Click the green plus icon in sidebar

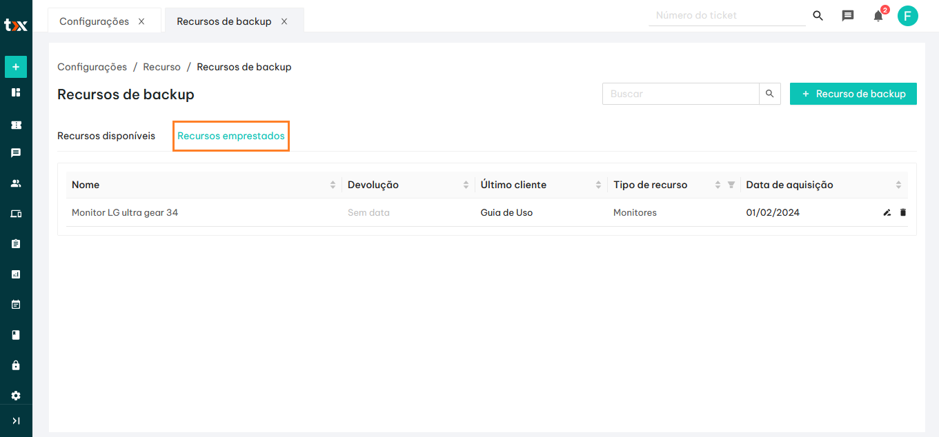click(16, 67)
